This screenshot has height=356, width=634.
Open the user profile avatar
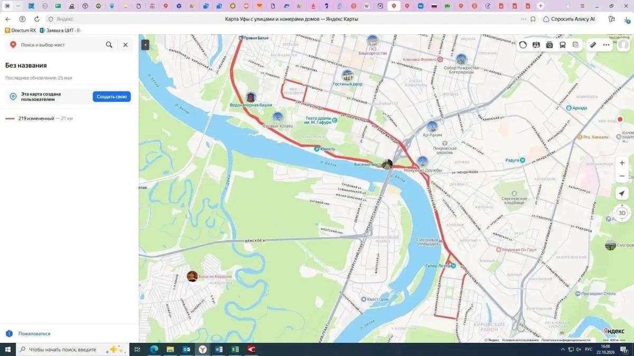coord(623,45)
